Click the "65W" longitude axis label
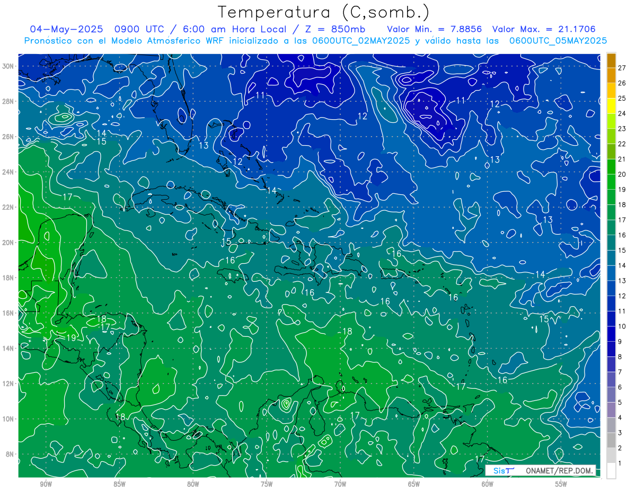Image resolution: width=636 pixels, height=491 pixels. (x=414, y=484)
